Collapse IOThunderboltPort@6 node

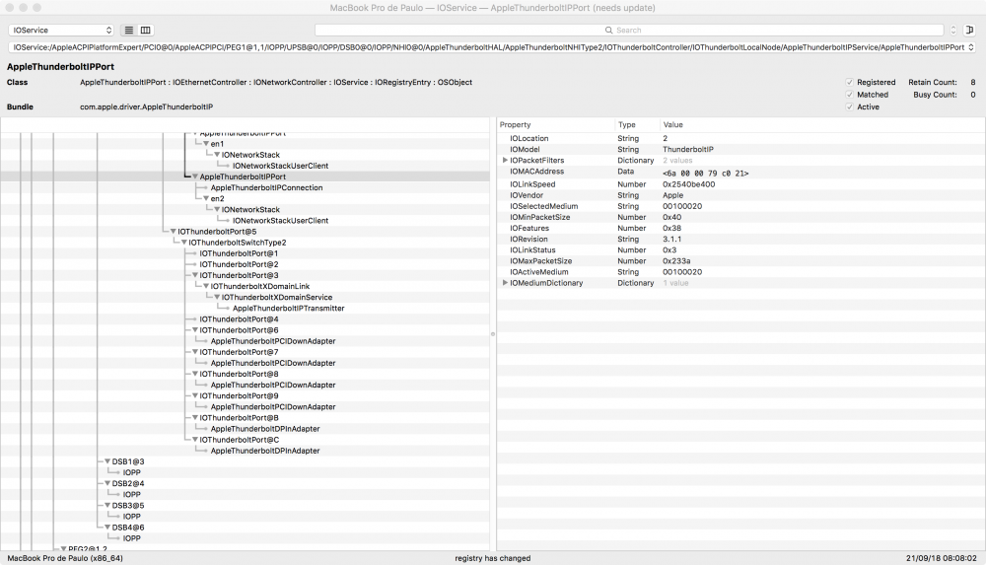pyautogui.click(x=195, y=330)
